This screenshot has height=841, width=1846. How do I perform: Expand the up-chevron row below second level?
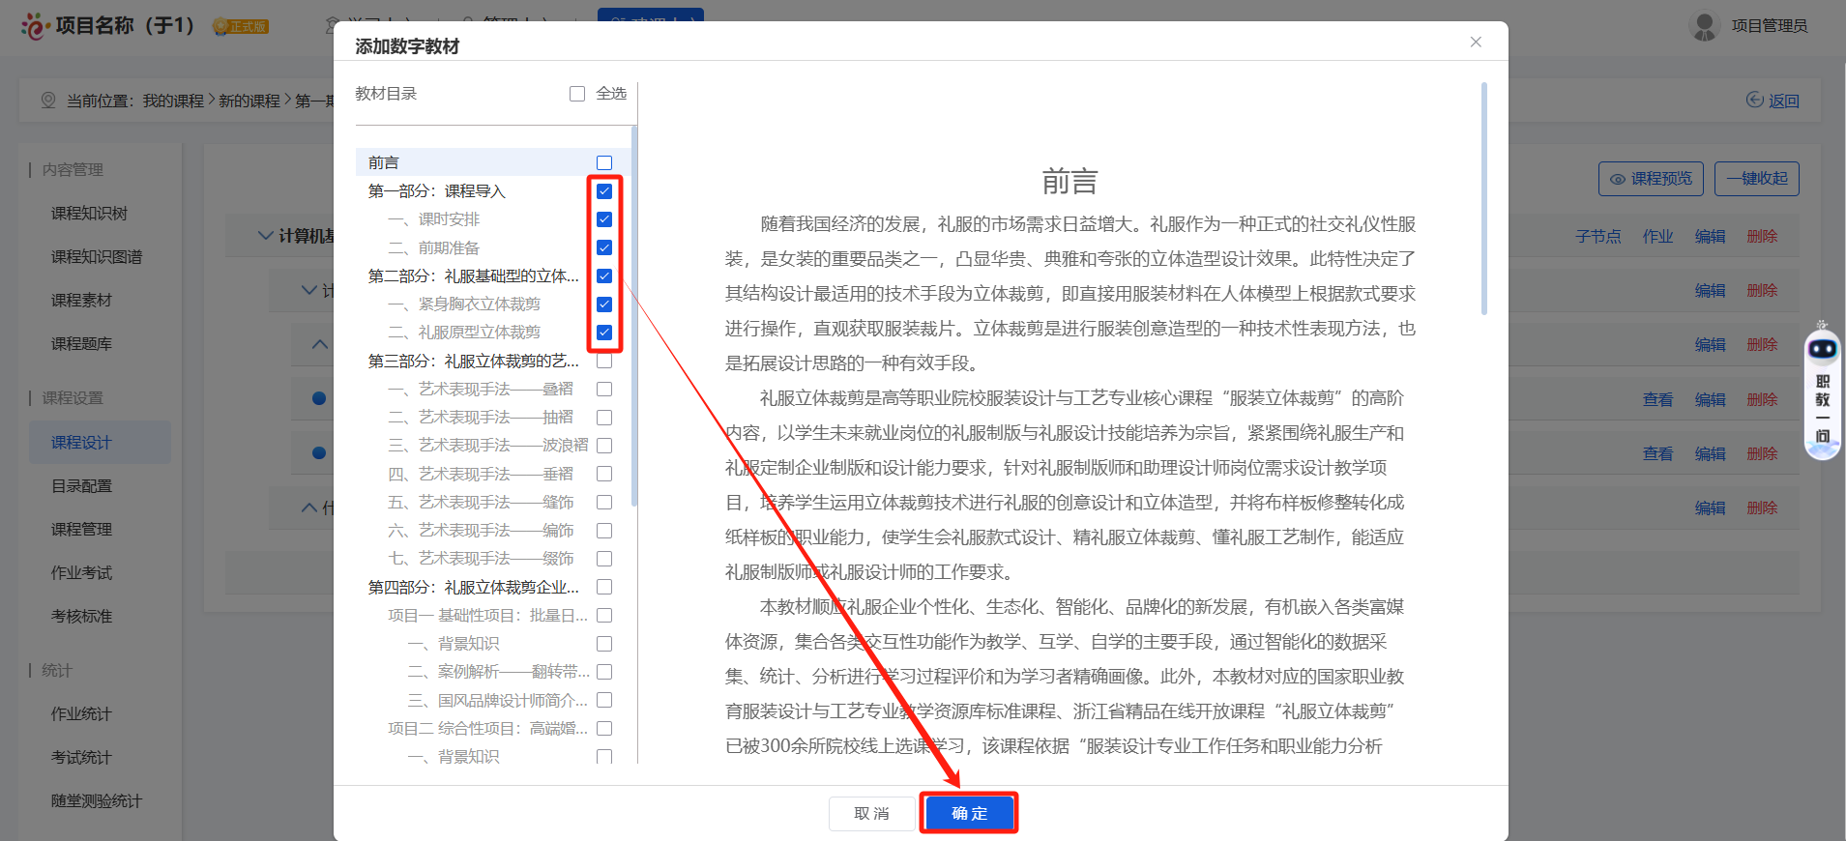coord(320,344)
